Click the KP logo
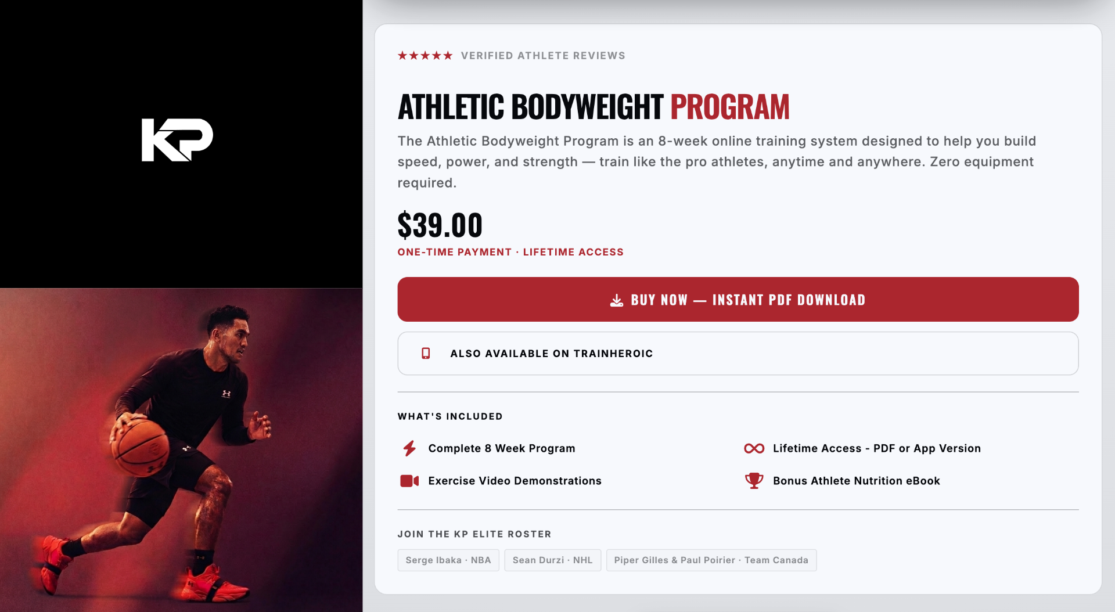Screen dimensions: 1115x612 pos(177,140)
